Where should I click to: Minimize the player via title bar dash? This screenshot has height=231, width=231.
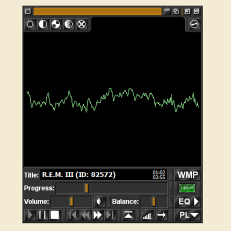click(167, 11)
